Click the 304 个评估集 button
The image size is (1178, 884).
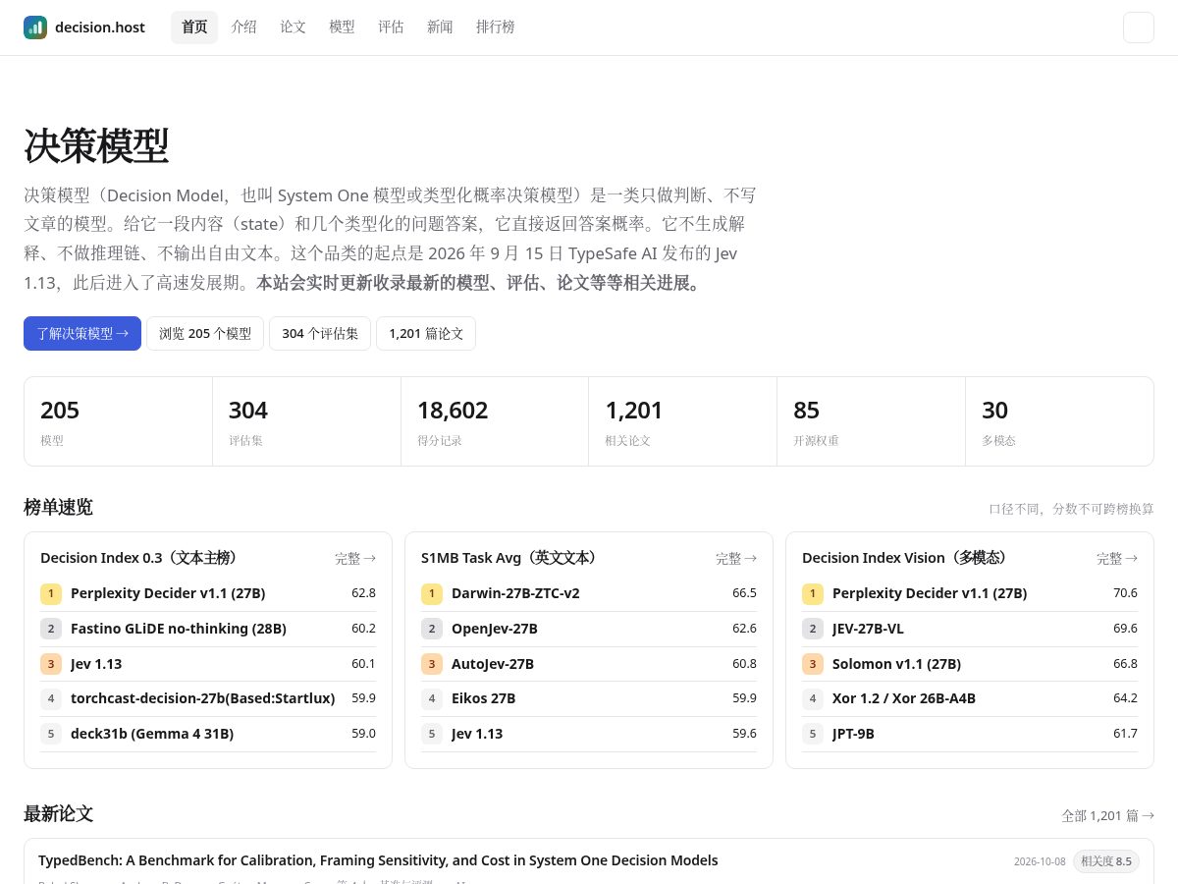[320, 333]
